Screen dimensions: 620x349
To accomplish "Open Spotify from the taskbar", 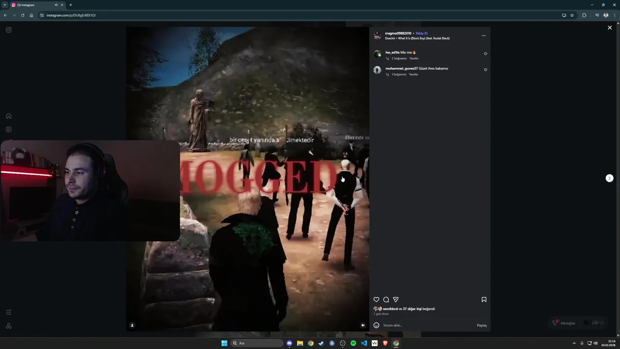I will click(x=353, y=343).
